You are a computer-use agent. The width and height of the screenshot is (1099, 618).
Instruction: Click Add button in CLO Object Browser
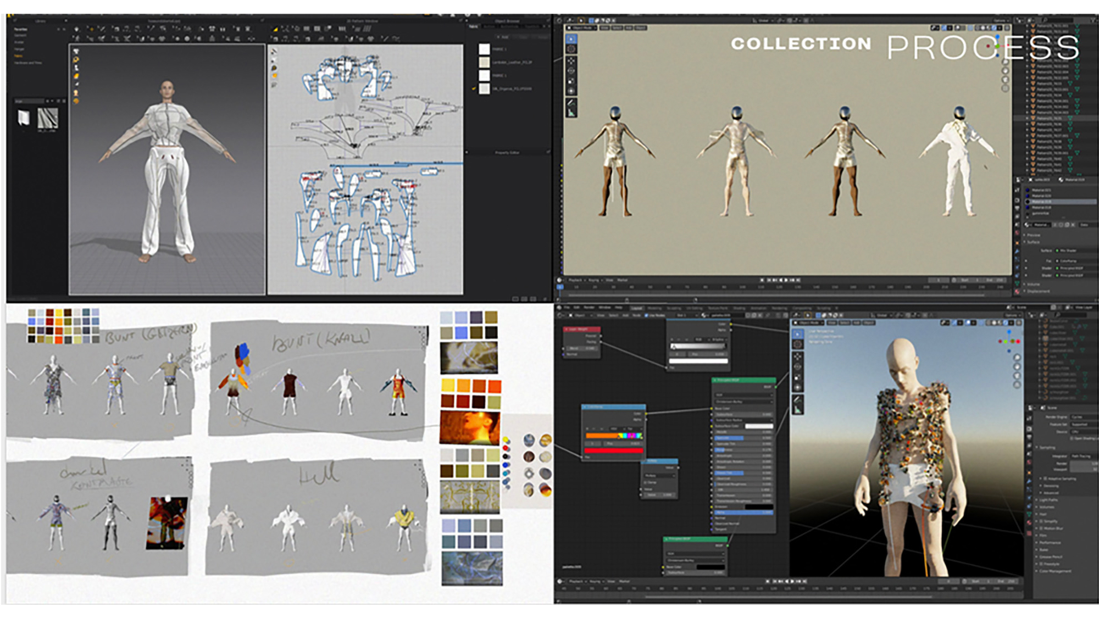[x=504, y=37]
